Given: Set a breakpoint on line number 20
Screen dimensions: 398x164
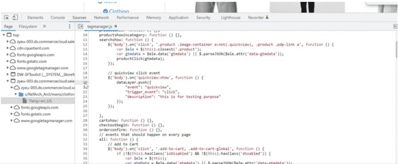Looking at the screenshot, I should point(86,82).
